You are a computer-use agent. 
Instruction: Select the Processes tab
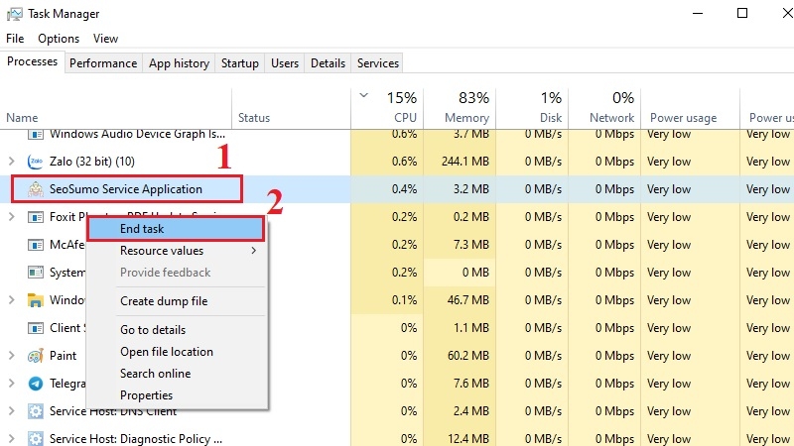[x=33, y=61]
